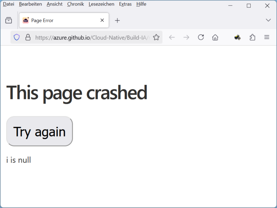Open the tracking protection shield icon
277x208 pixels.
pos(17,37)
